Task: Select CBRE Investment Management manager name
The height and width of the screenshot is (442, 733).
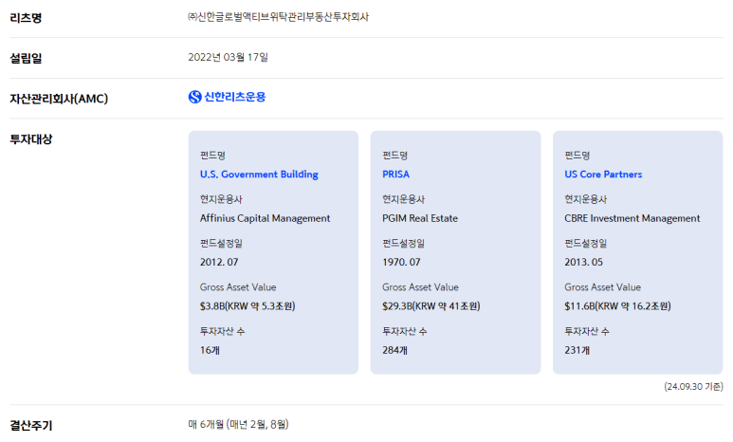Action: [x=632, y=218]
